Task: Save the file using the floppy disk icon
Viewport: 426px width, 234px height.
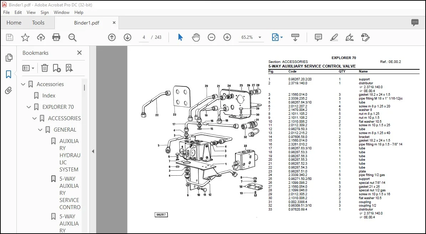Action: coord(10,37)
